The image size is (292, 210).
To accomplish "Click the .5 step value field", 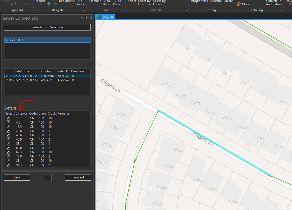I will tap(48, 177).
